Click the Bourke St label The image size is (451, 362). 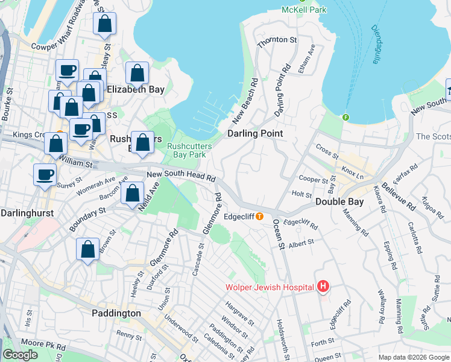pos(7,104)
